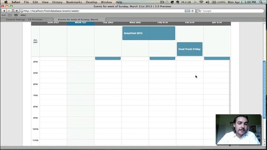Open the Bookmarks menu
Screen dimensions: 267x150
(x=74, y=2)
